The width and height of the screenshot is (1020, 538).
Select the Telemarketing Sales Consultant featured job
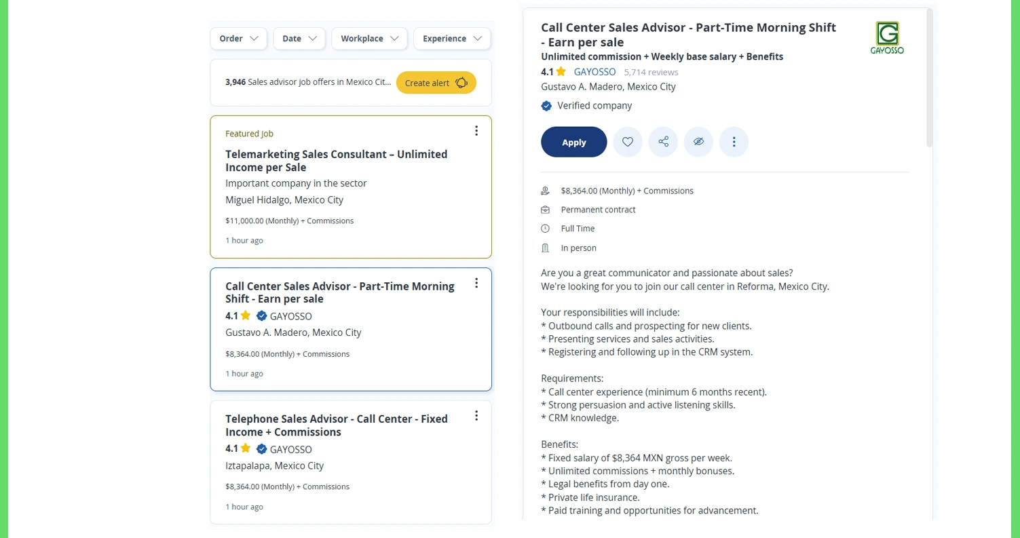[x=336, y=161]
